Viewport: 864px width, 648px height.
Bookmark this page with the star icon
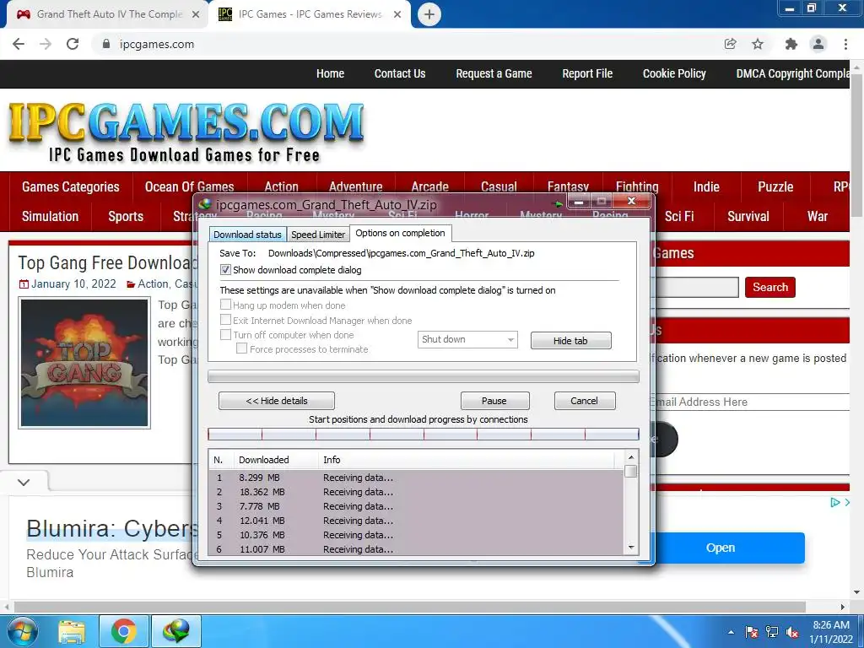(758, 44)
